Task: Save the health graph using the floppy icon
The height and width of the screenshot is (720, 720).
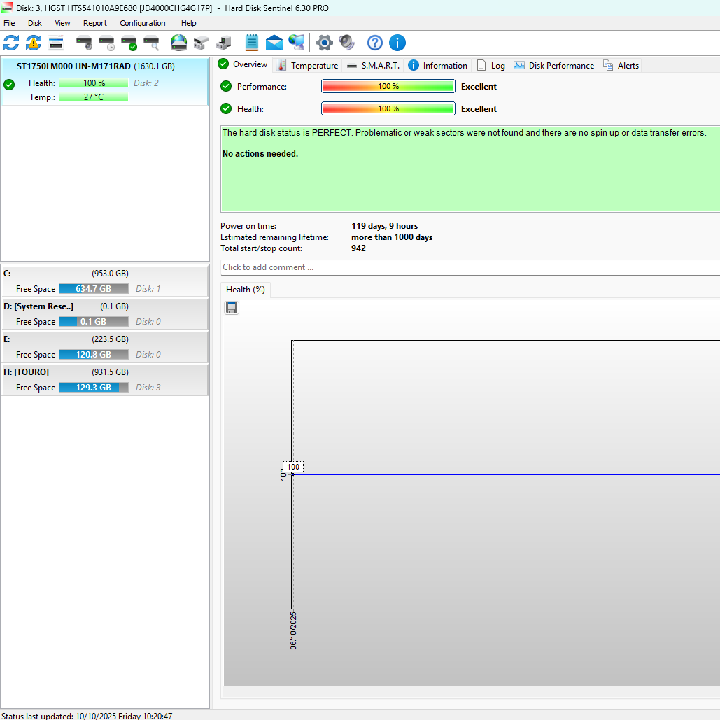Action: pos(232,308)
